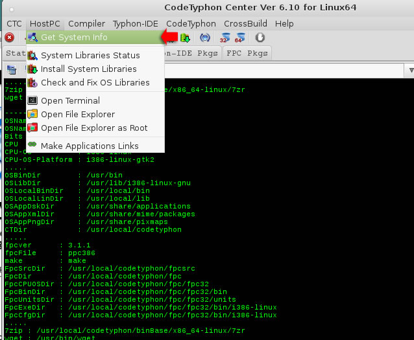The image size is (414, 340).
Task: Click the OSLocalLinDir path /usr/local/lib
Action: click(x=118, y=199)
